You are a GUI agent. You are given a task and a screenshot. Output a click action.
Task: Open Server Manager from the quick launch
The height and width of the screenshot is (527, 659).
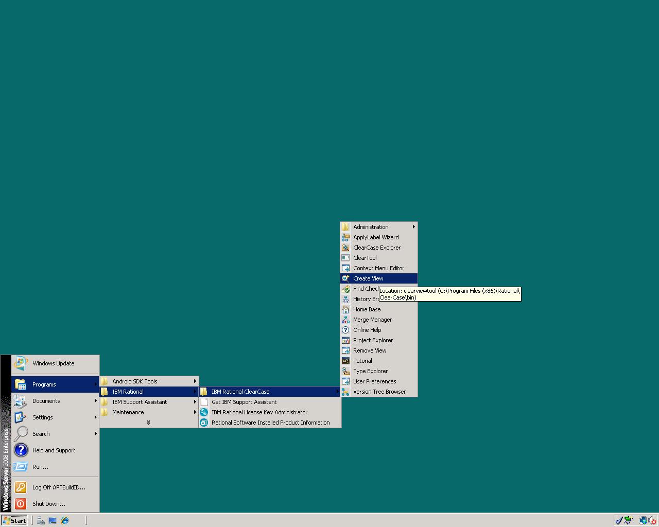click(x=41, y=520)
